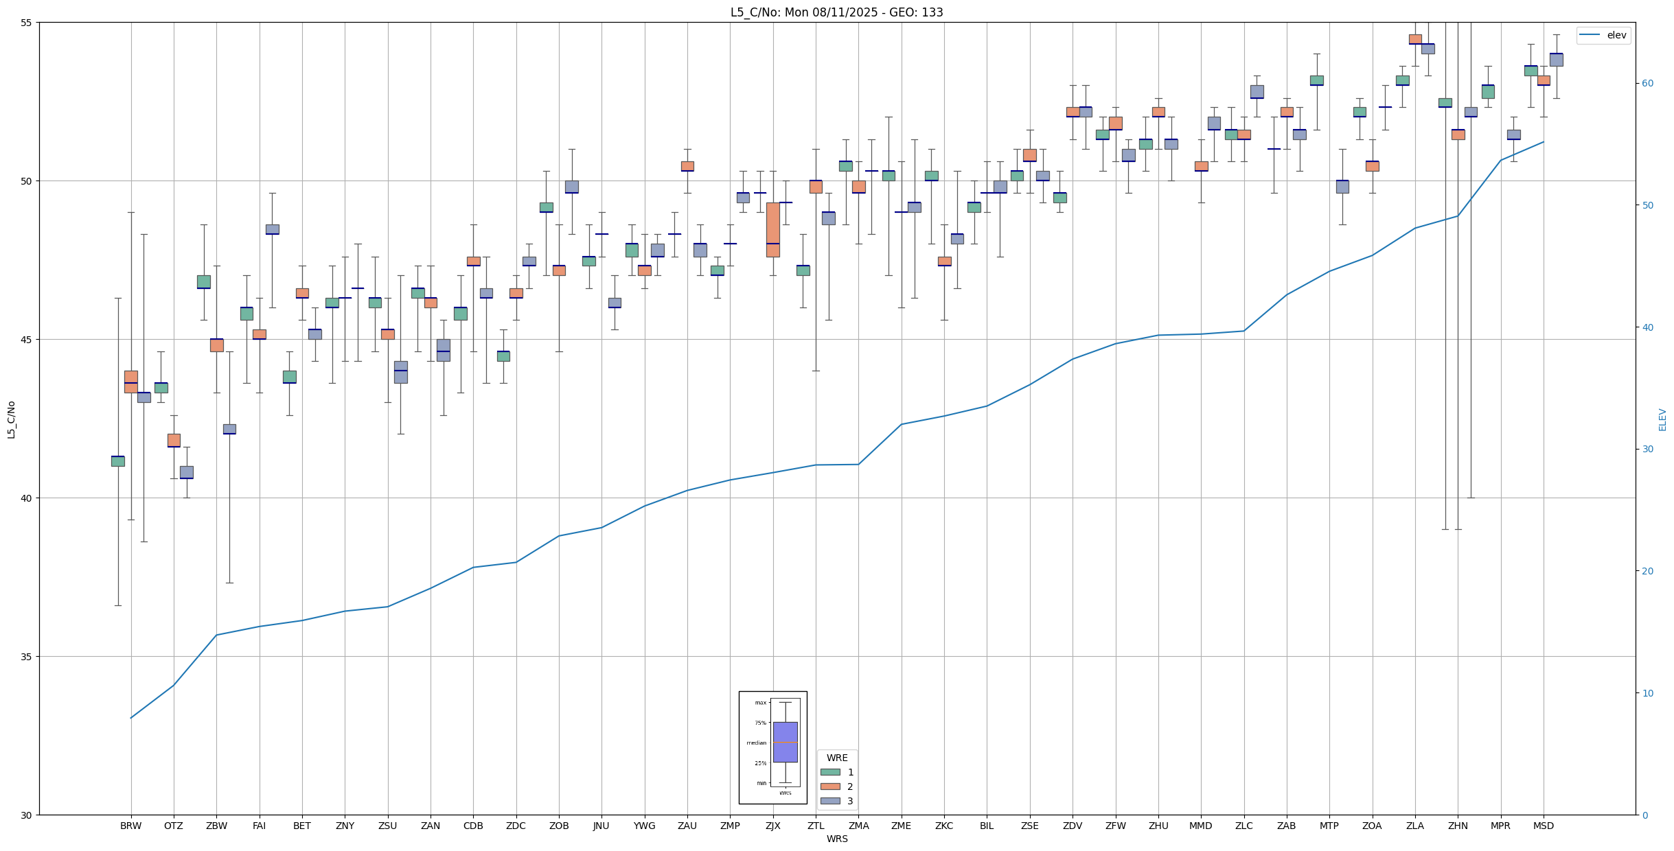Click the ELEV right axis label
This screenshot has width=1674, height=851.
click(1662, 419)
